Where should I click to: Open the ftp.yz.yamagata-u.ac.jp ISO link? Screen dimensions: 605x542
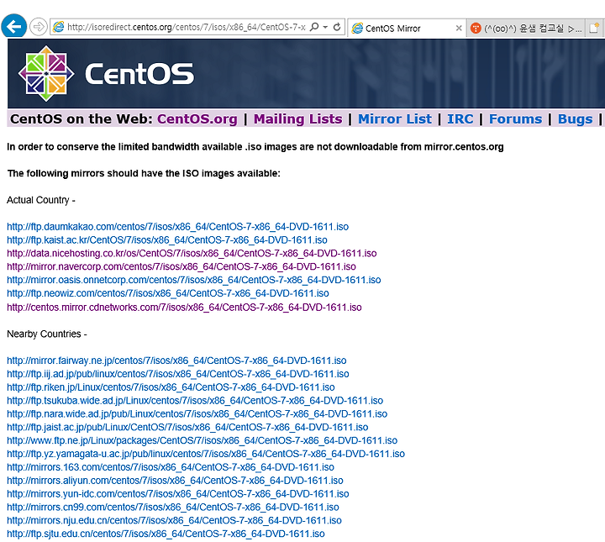206,454
